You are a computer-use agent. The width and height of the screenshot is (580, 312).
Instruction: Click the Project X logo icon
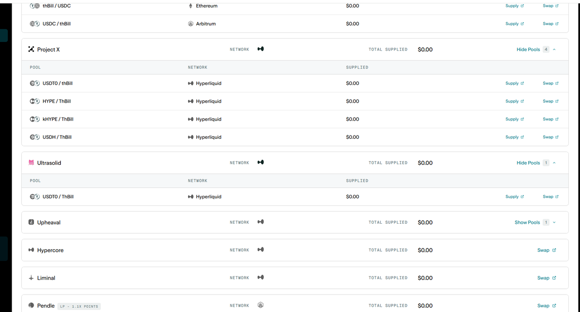pyautogui.click(x=31, y=49)
